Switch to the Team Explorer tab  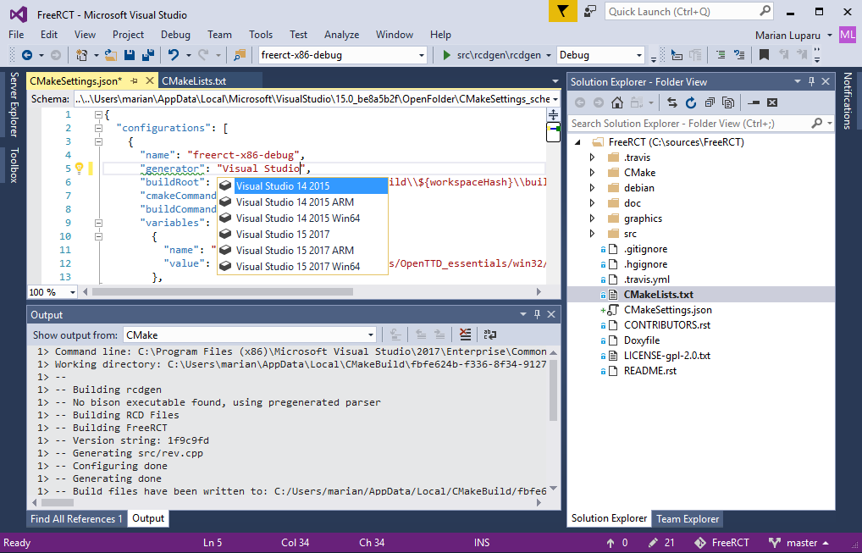coord(687,519)
